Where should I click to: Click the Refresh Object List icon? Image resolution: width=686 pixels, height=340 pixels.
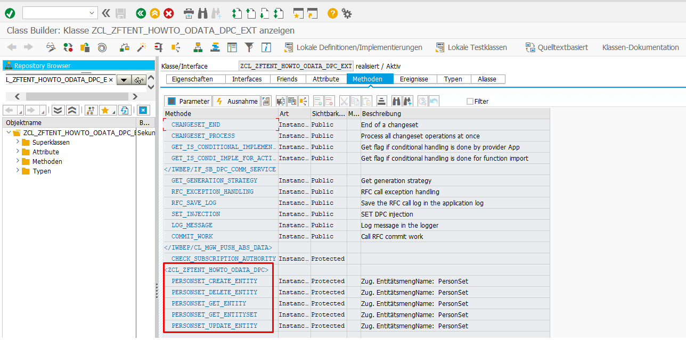(x=125, y=110)
